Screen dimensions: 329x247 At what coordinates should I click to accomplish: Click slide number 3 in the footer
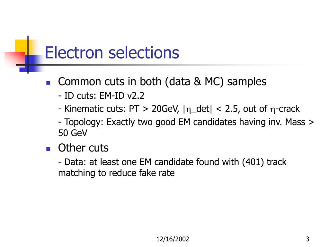307,239
